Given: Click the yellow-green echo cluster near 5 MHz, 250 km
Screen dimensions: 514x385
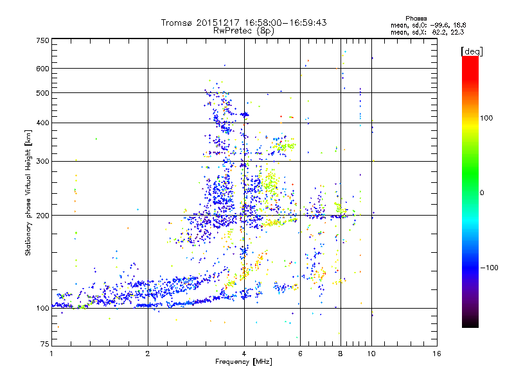Looking at the screenshot, I should pyautogui.click(x=270, y=183).
